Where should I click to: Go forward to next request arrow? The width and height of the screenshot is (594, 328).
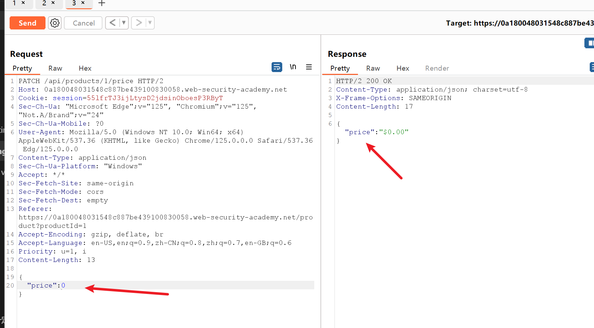point(139,23)
